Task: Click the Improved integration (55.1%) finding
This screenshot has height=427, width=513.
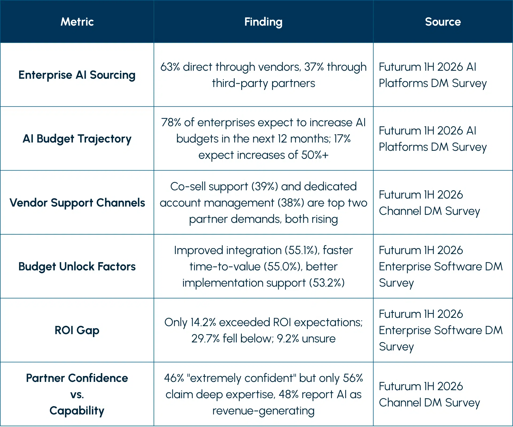Action: coord(263,266)
